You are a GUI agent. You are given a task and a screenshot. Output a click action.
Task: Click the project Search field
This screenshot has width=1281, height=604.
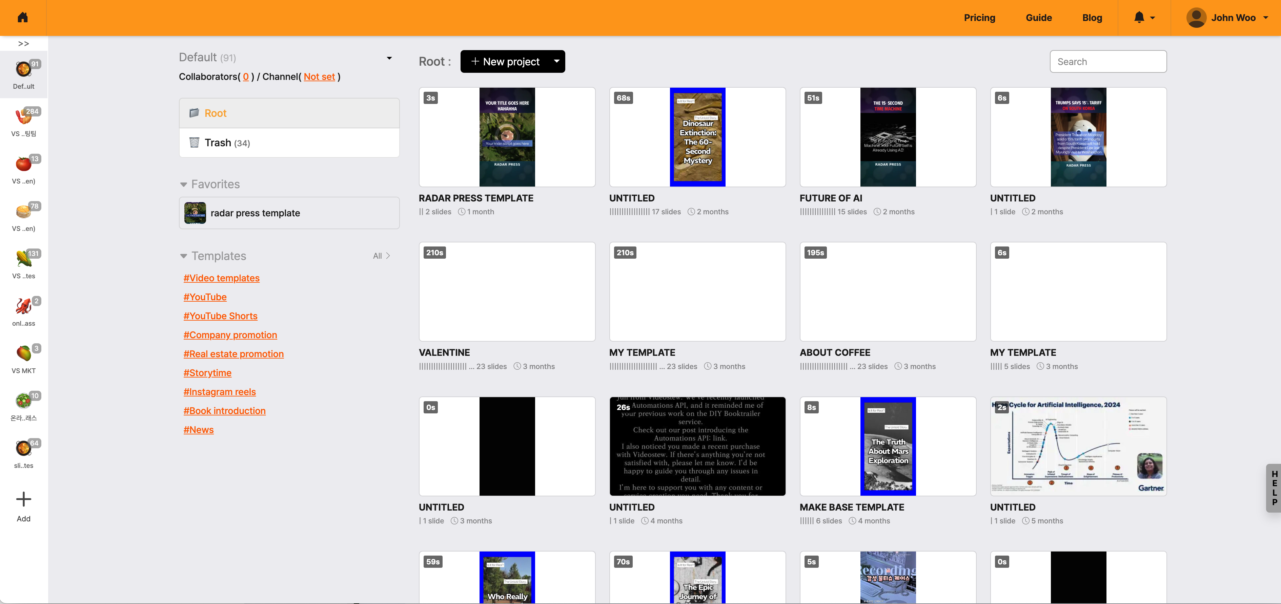[x=1107, y=62]
